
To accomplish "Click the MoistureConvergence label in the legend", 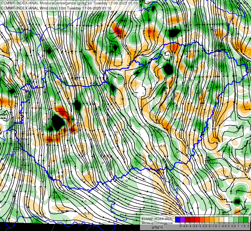I will 157,223.
